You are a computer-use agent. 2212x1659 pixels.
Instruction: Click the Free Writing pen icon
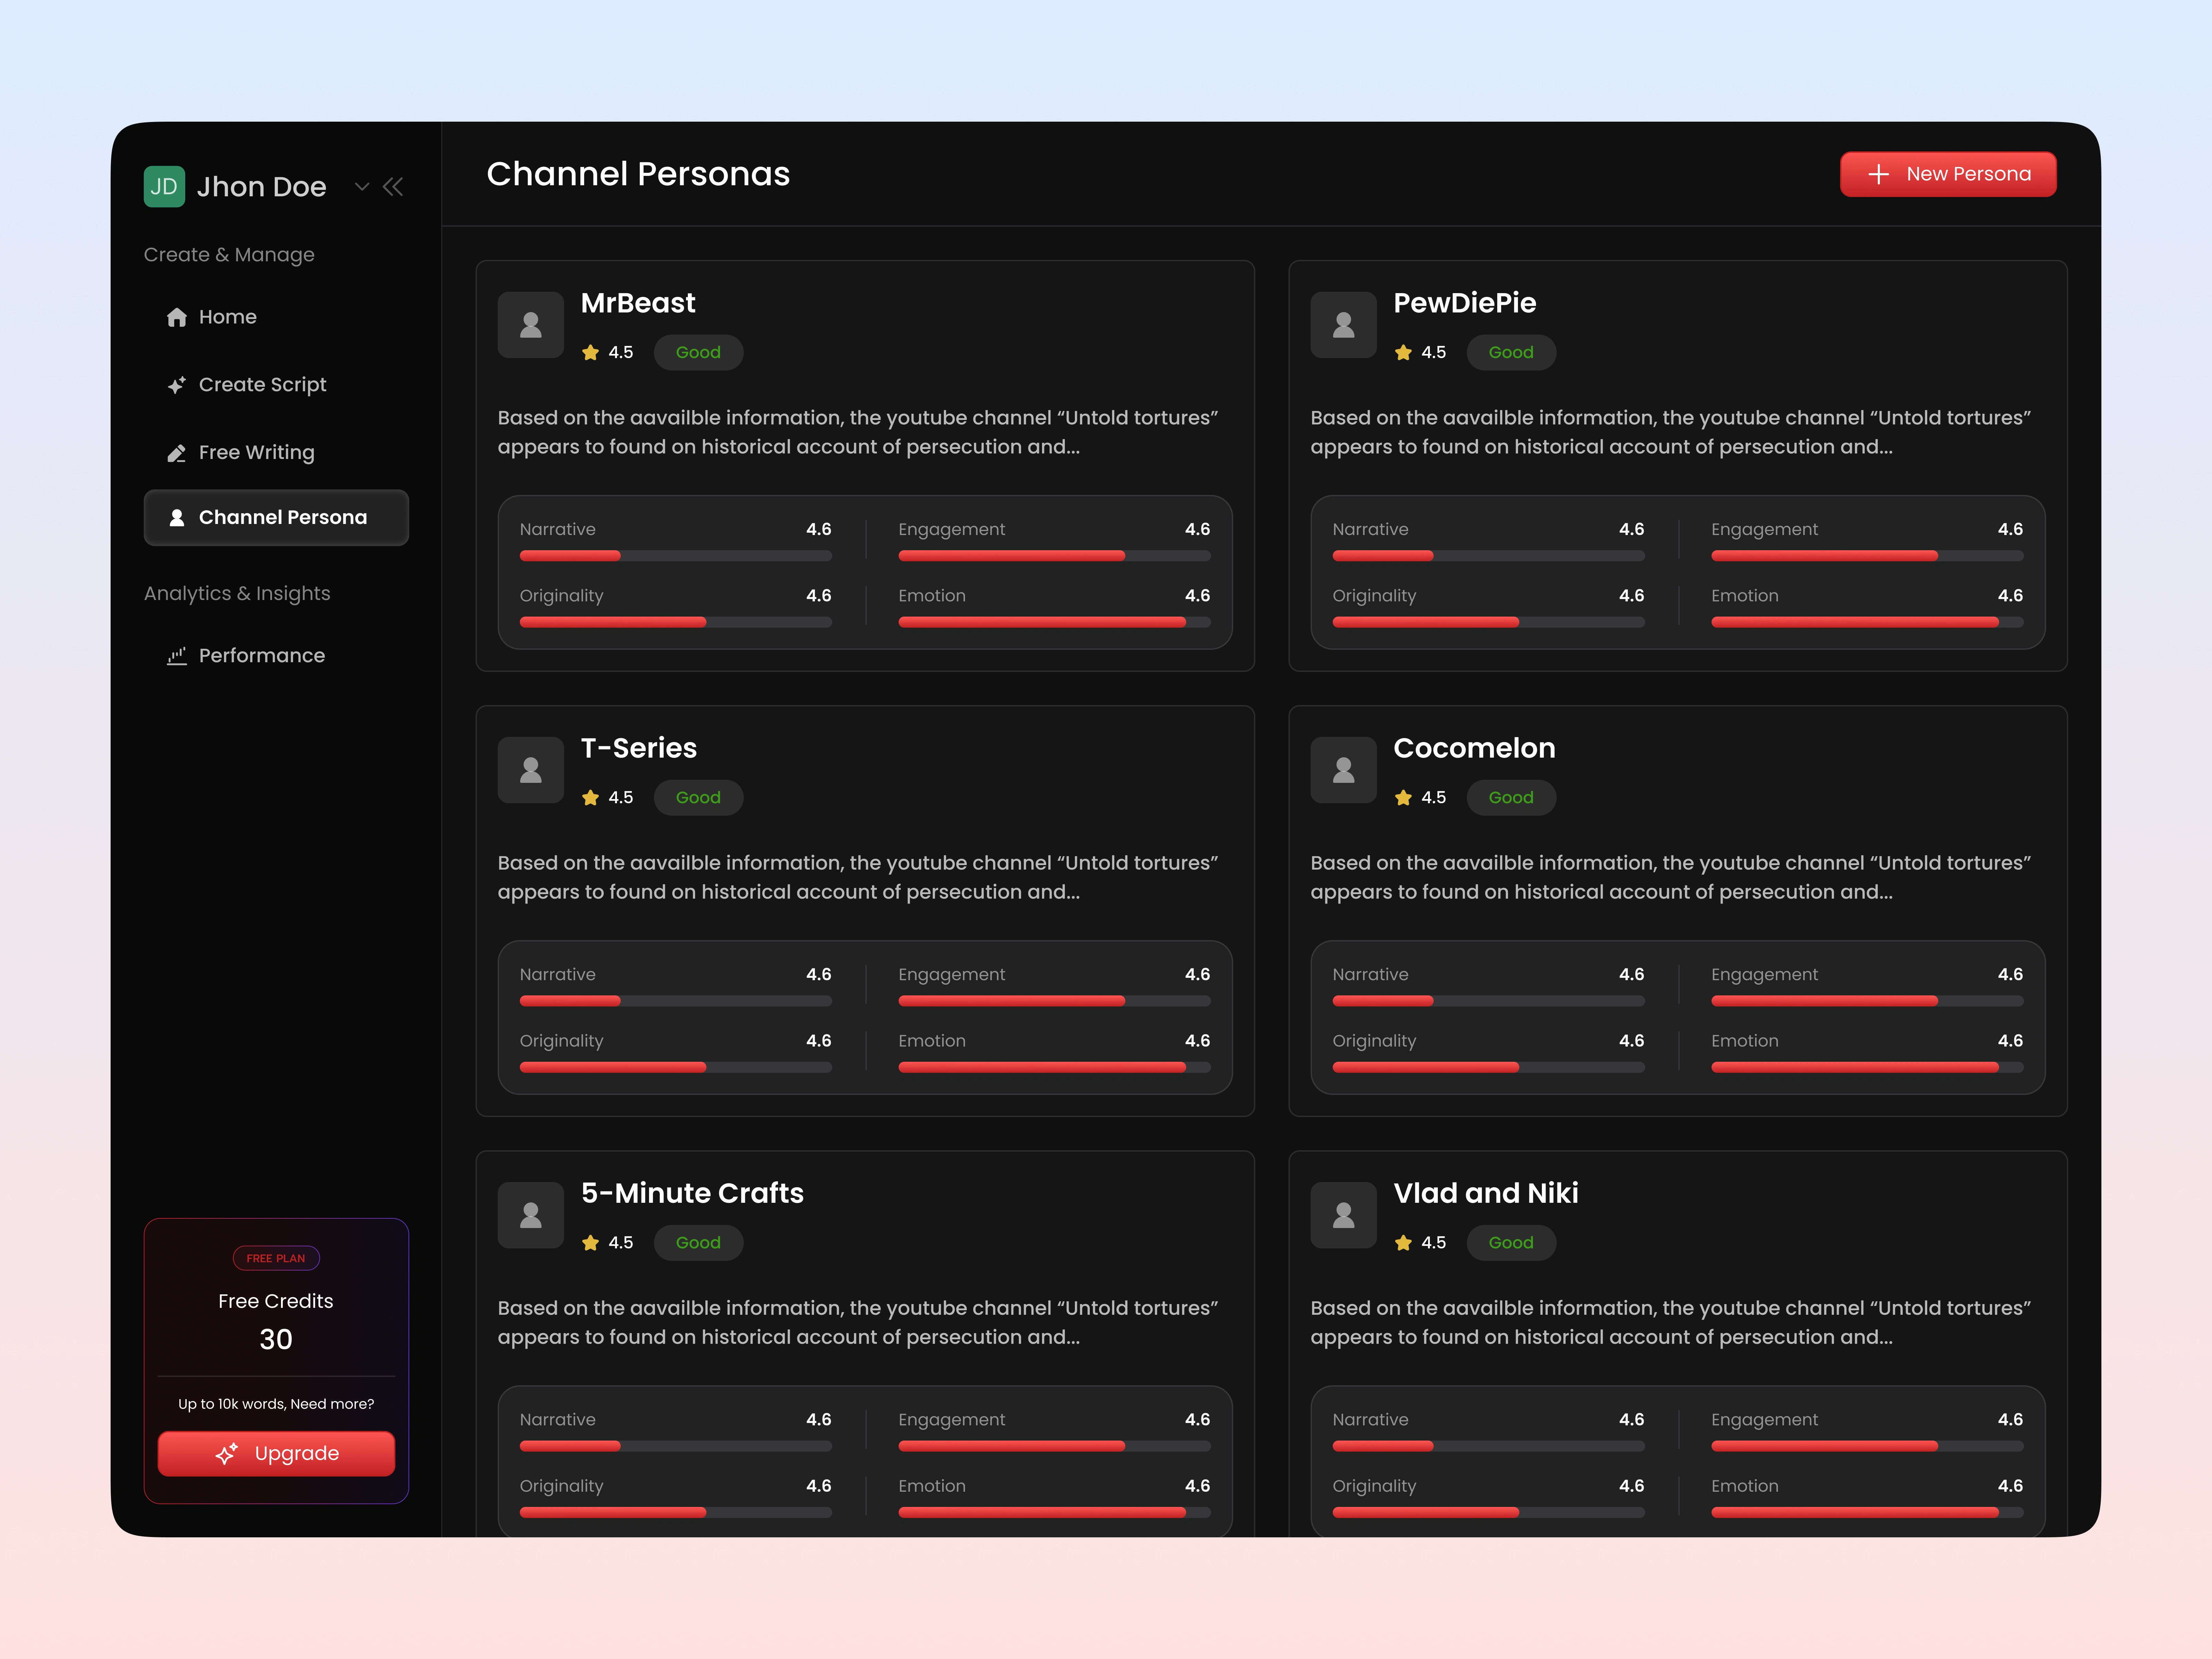177,453
